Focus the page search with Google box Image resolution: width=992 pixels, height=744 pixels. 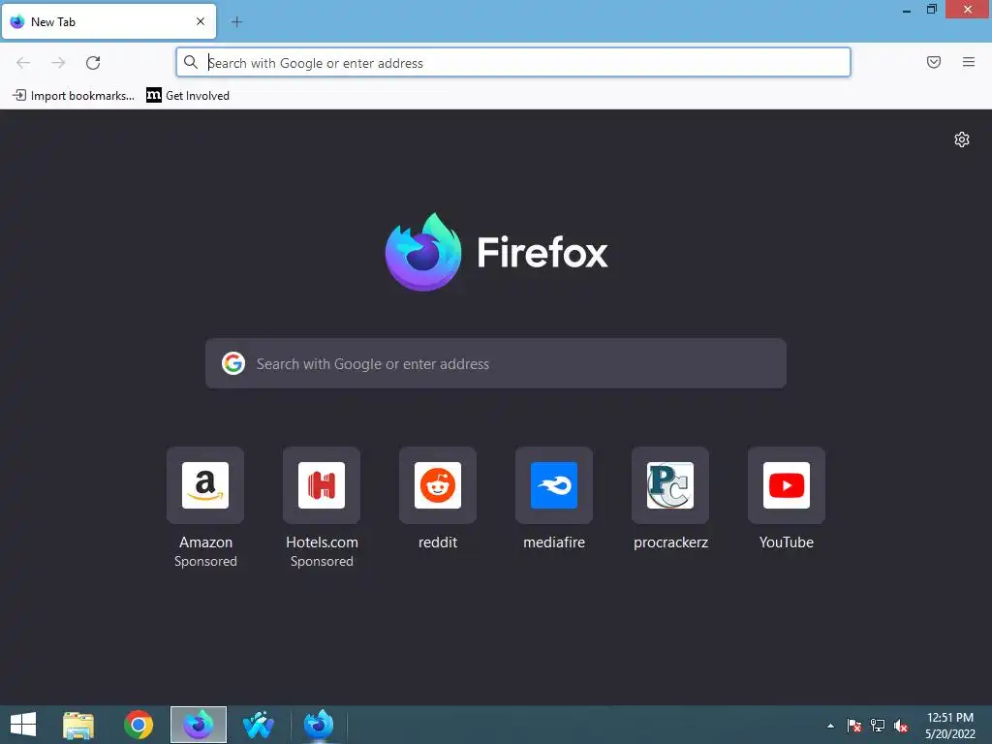point(495,363)
